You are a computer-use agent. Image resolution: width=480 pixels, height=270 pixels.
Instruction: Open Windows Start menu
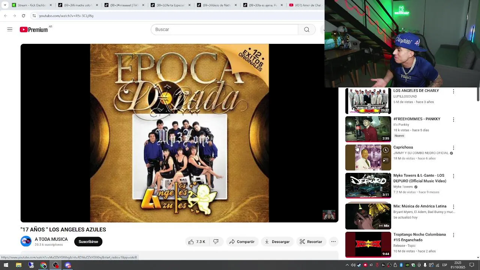(6, 265)
